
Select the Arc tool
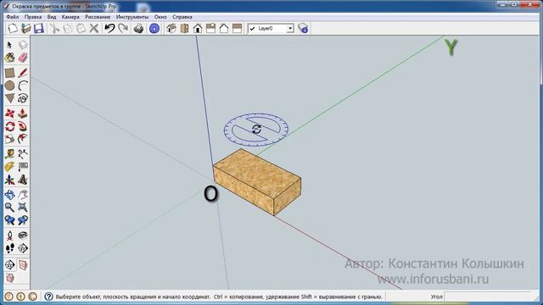coord(23,86)
